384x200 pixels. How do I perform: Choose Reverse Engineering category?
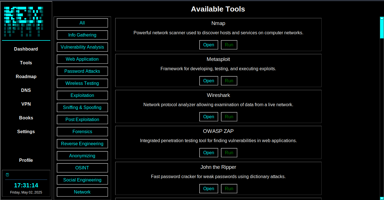82,144
